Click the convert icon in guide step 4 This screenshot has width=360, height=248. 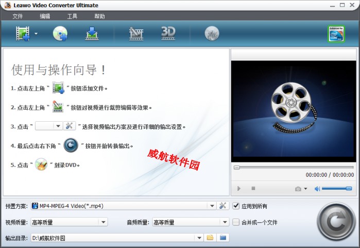[71, 145]
